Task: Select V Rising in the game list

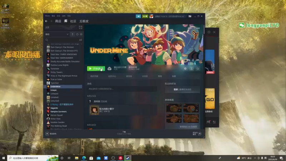Action: (x=63, y=104)
